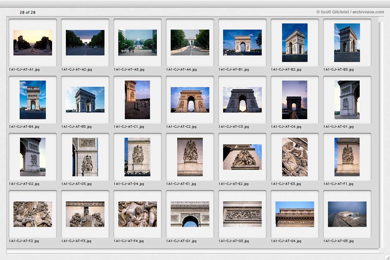Open the 1A1-CJ-AT-D1.jpg thumbnail
The width and height of the screenshot is (390, 260).
point(347,100)
